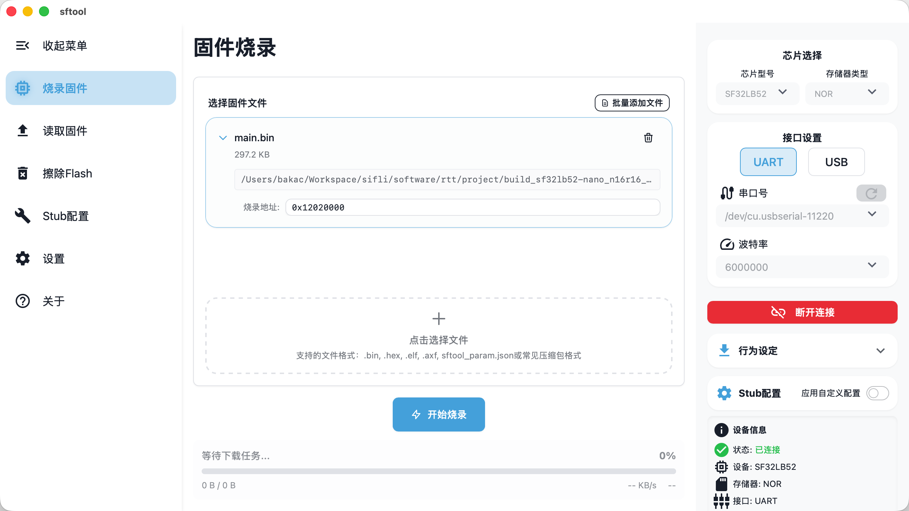Collapse the main.bin file entry chevron

[223, 138]
